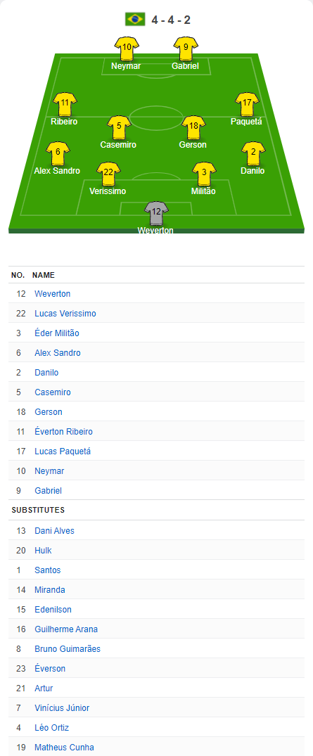Click Verissimo's number 22 jersey icon
Image resolution: width=313 pixels, height=756 pixels.
108,174
